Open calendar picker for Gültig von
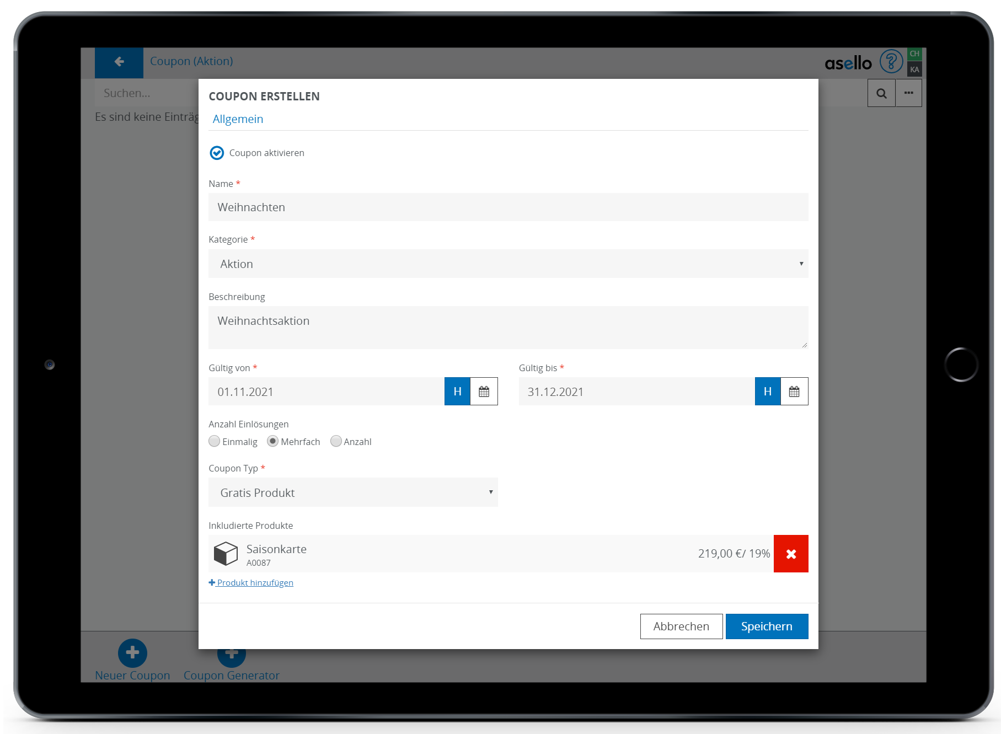 (x=484, y=392)
